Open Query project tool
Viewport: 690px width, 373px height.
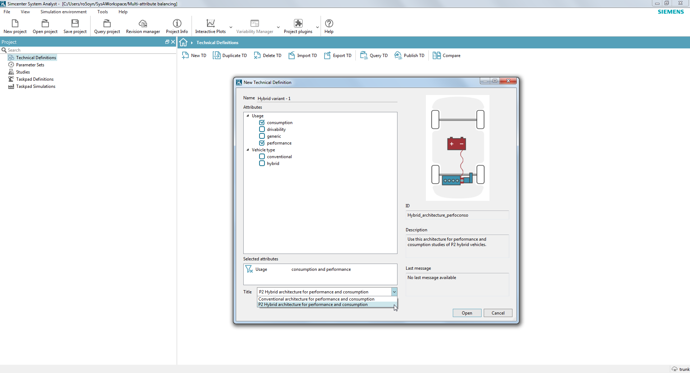pos(107,26)
